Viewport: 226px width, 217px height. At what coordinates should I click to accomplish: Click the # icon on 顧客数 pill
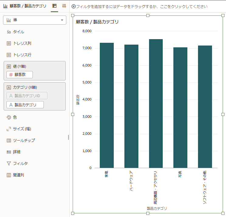(x=11, y=75)
